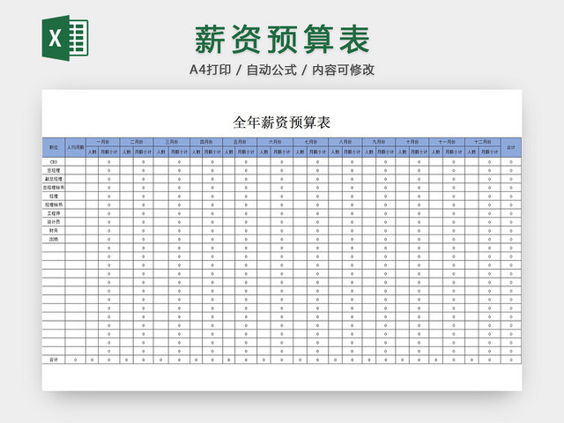Select the 四月份 month header

pos(206,142)
